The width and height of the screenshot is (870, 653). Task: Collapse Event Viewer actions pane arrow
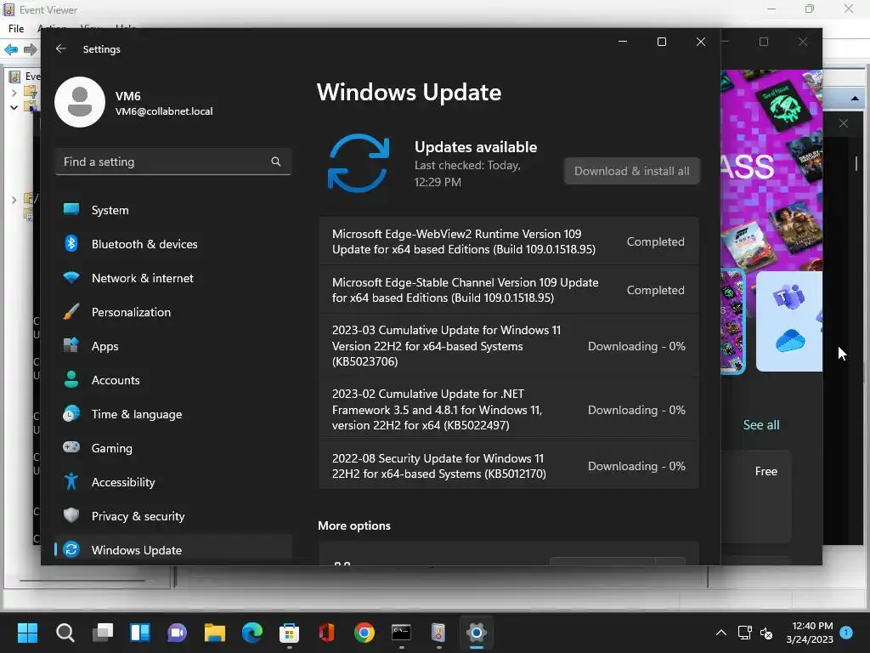click(855, 99)
